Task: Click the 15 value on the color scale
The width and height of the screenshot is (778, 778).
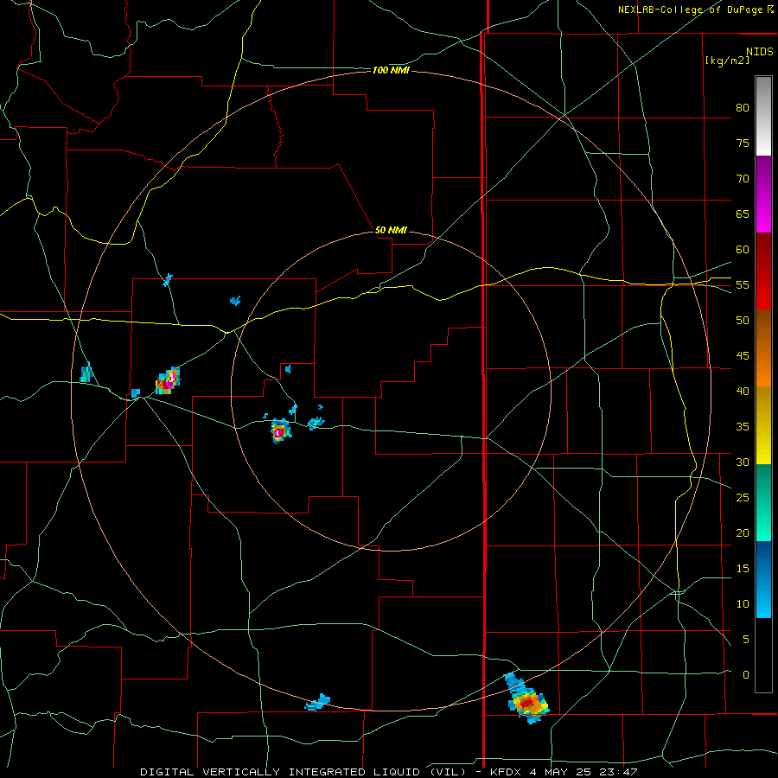Action: tap(743, 569)
